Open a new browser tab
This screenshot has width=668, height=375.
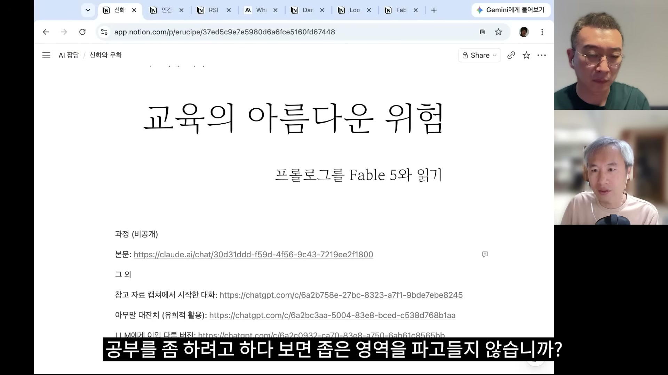tap(434, 10)
